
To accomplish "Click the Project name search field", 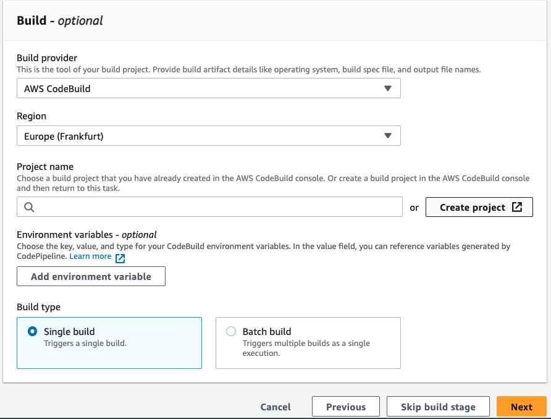I will 209,206.
